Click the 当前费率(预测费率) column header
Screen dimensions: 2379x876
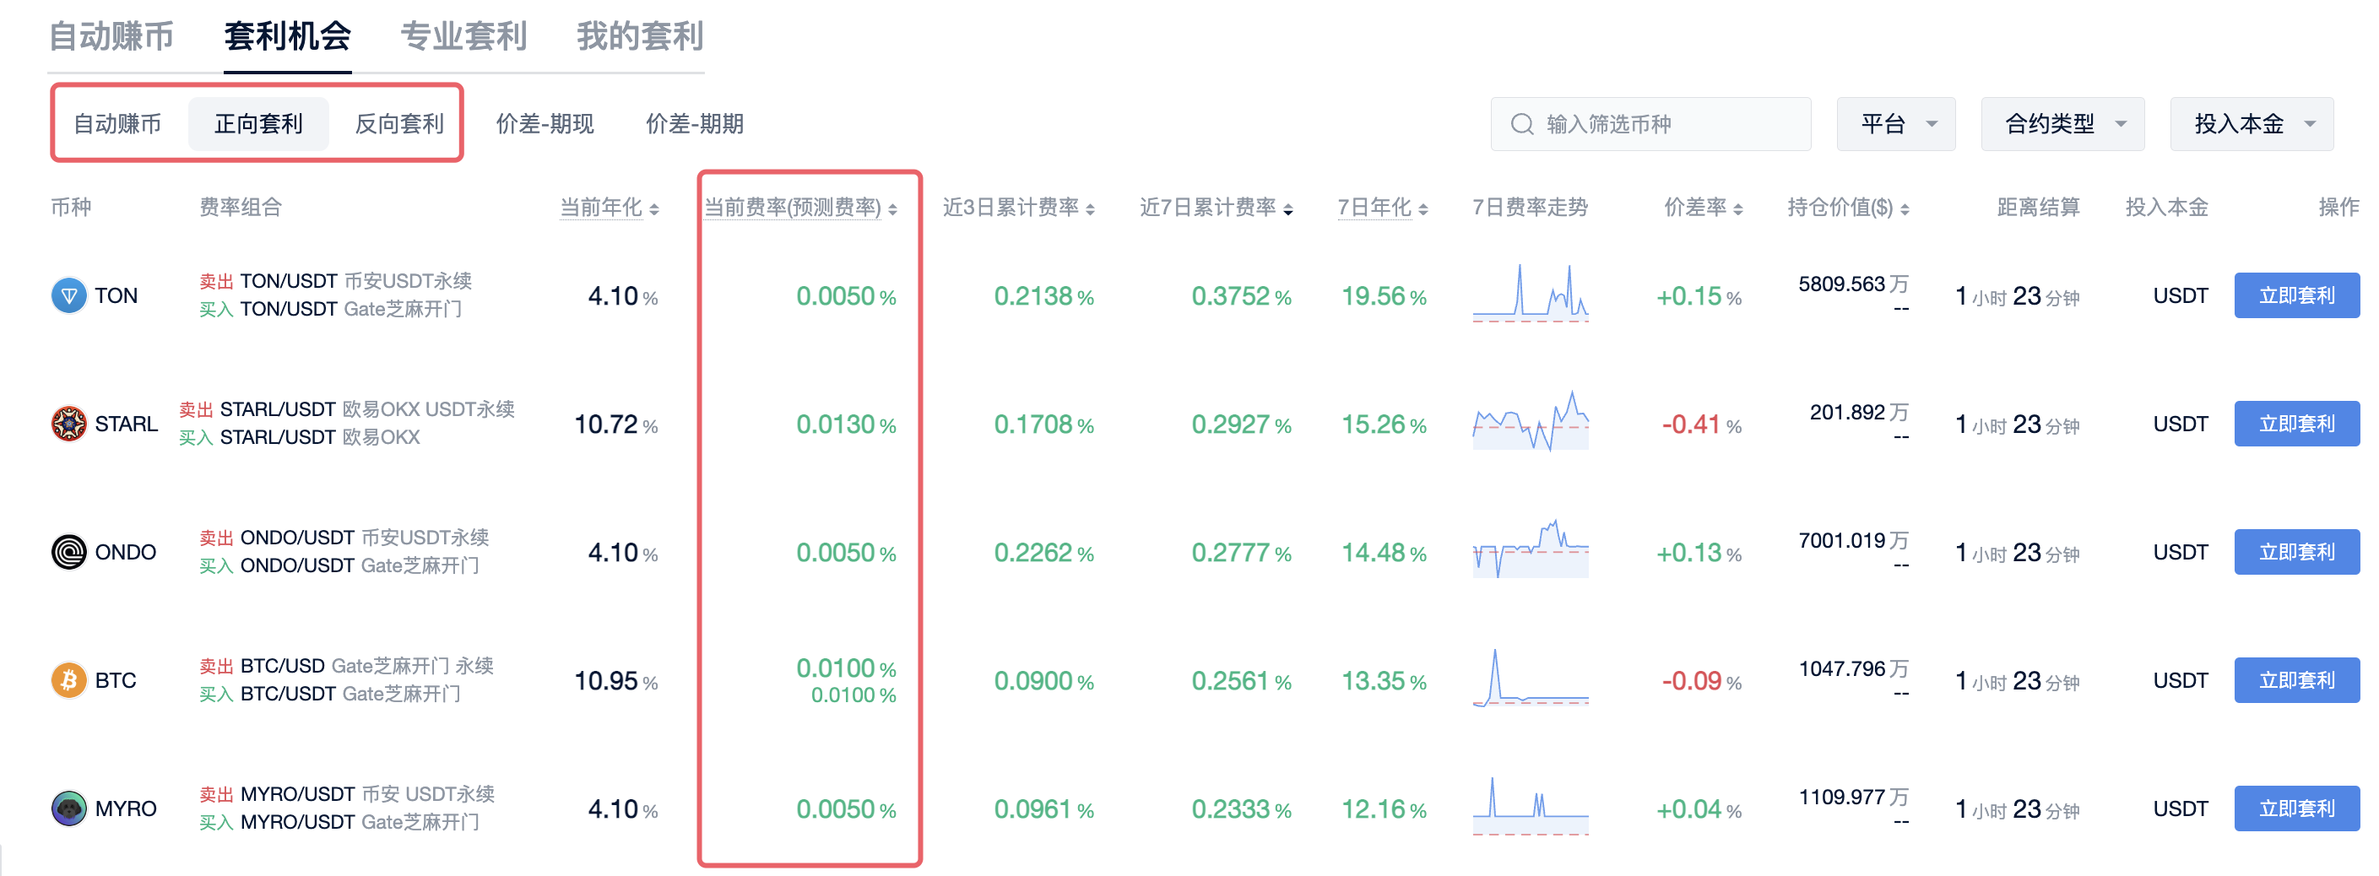pos(793,208)
